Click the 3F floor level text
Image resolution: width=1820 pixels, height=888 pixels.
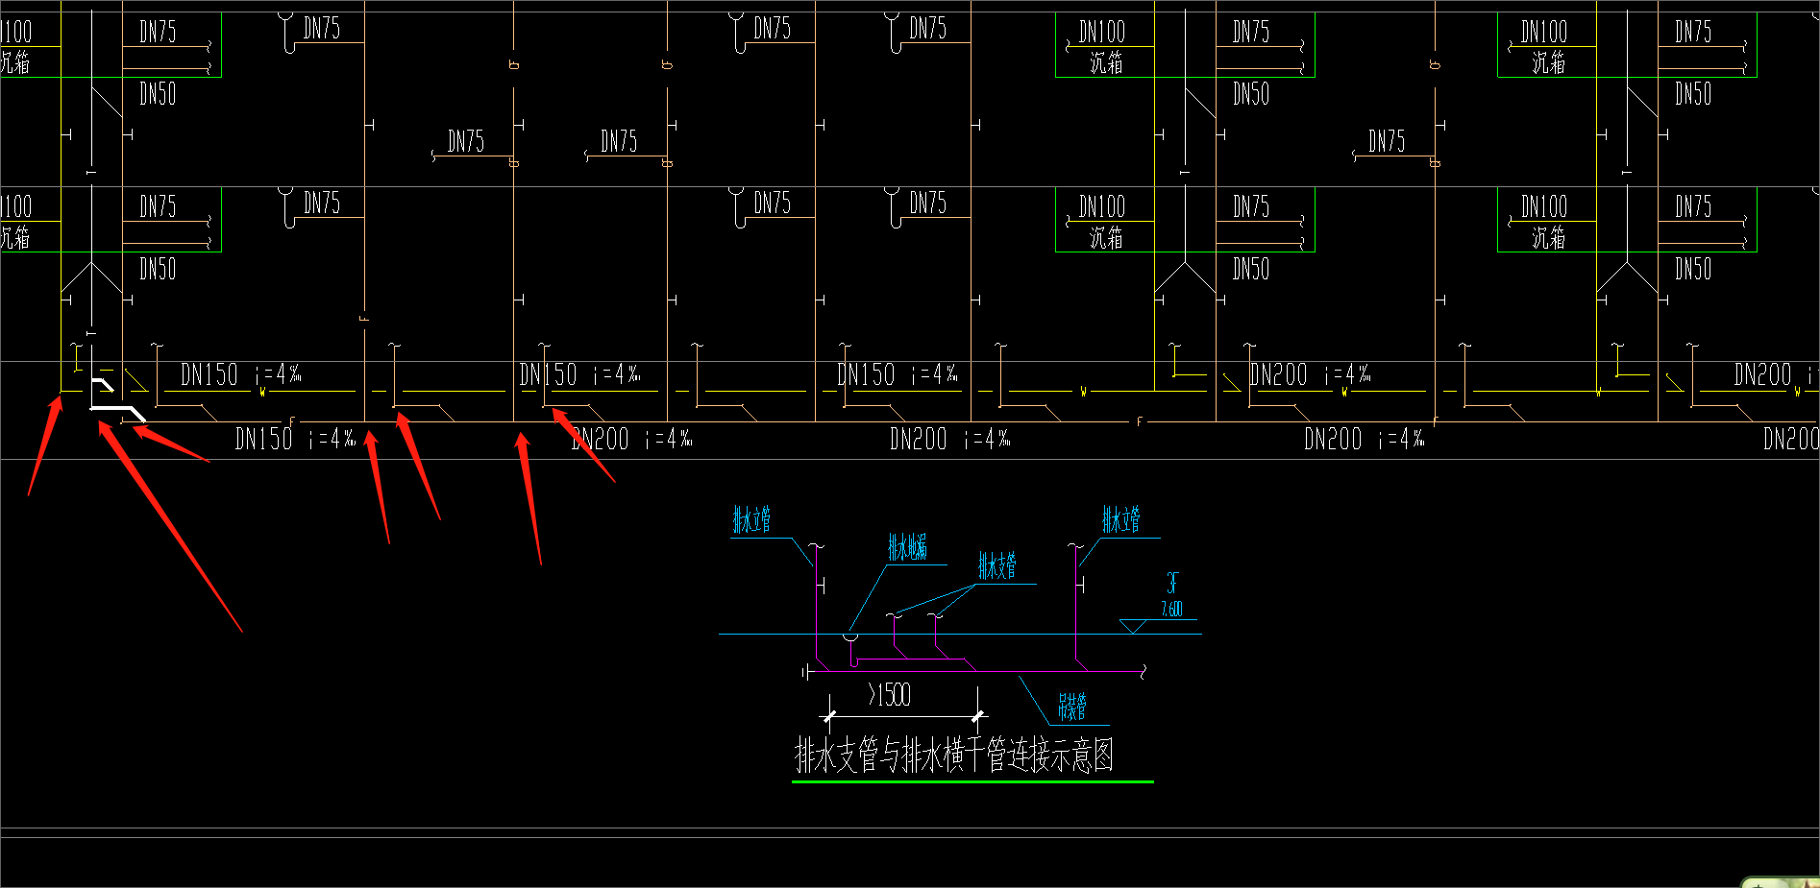(1172, 583)
